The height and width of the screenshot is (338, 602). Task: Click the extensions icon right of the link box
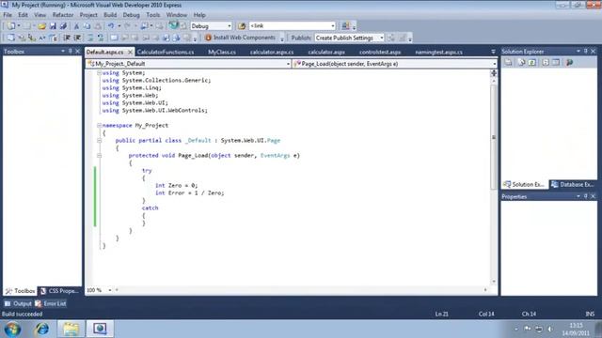[x=345, y=25]
